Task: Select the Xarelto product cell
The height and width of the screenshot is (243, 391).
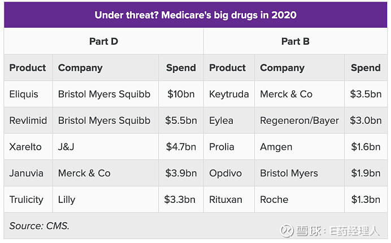Action: (x=25, y=147)
